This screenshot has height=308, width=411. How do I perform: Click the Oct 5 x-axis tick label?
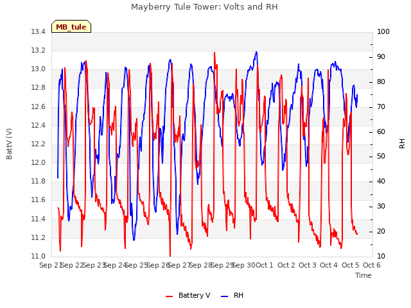(351, 265)
